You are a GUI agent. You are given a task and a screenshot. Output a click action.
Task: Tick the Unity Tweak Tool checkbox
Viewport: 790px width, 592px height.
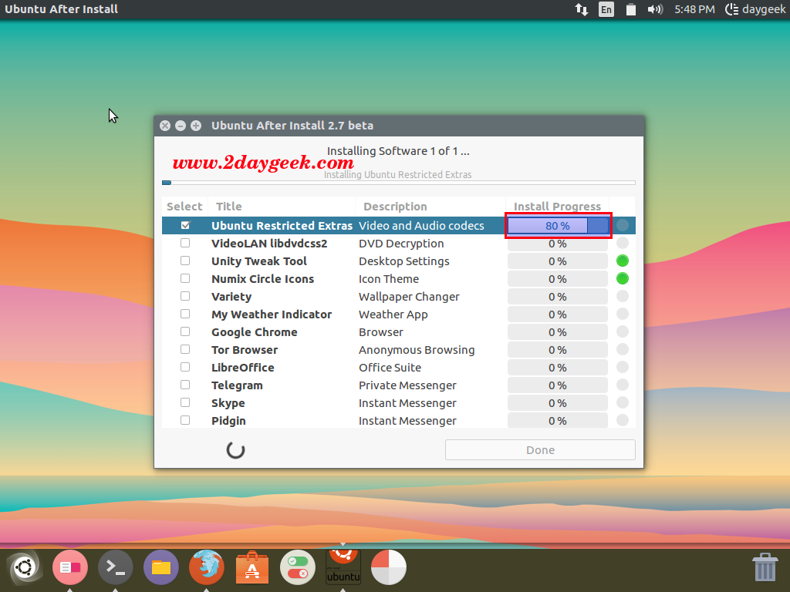pos(185,261)
